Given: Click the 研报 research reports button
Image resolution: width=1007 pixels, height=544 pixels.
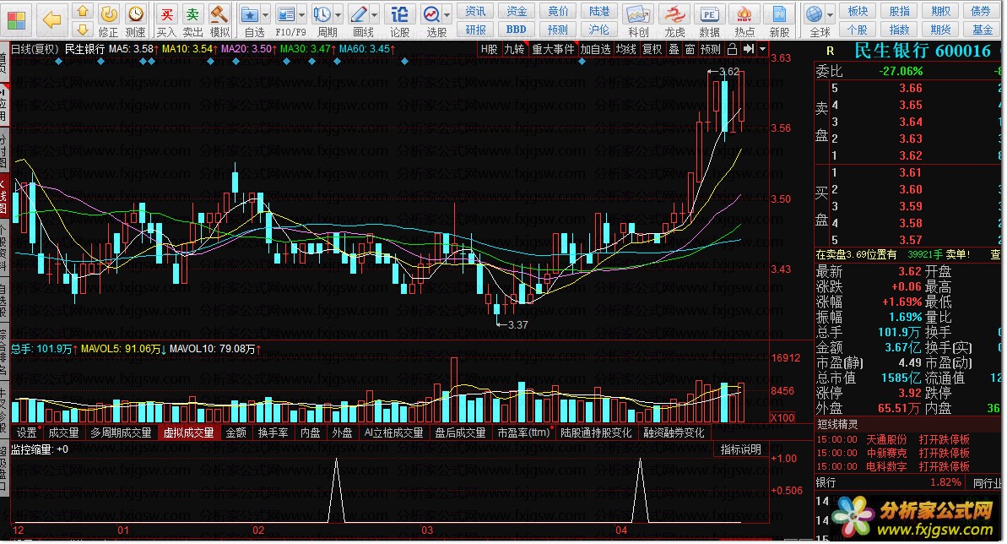Looking at the screenshot, I should pyautogui.click(x=476, y=30).
